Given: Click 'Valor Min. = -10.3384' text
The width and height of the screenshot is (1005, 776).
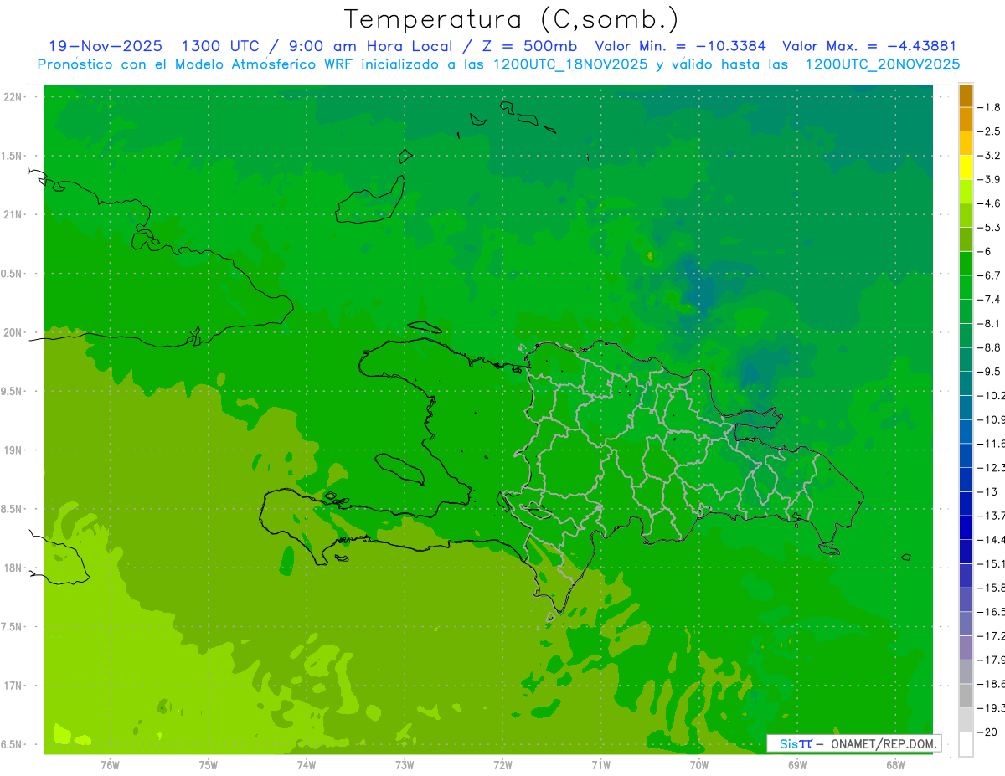Looking at the screenshot, I should (x=680, y=46).
